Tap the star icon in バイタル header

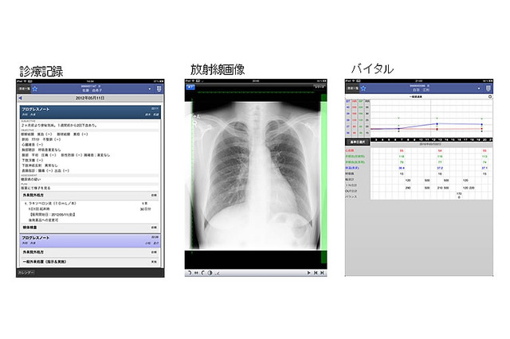click(363, 88)
